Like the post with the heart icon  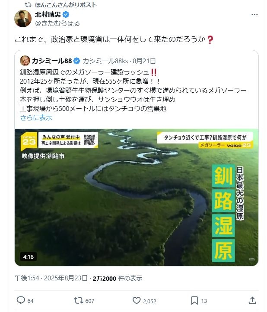pos(137,300)
